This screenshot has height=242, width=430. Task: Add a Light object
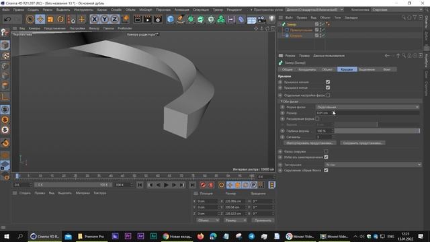pyautogui.click(x=271, y=19)
